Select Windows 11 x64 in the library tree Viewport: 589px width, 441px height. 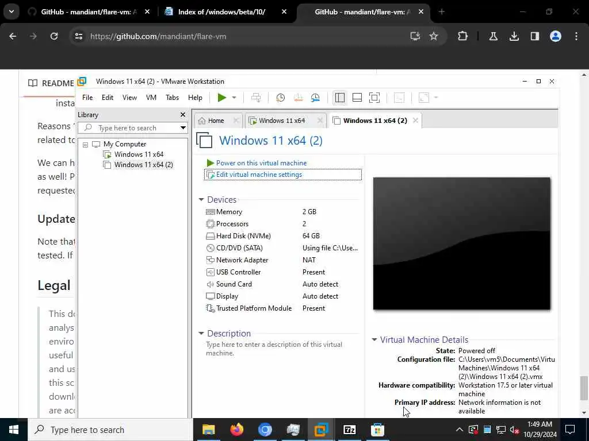[139, 154]
